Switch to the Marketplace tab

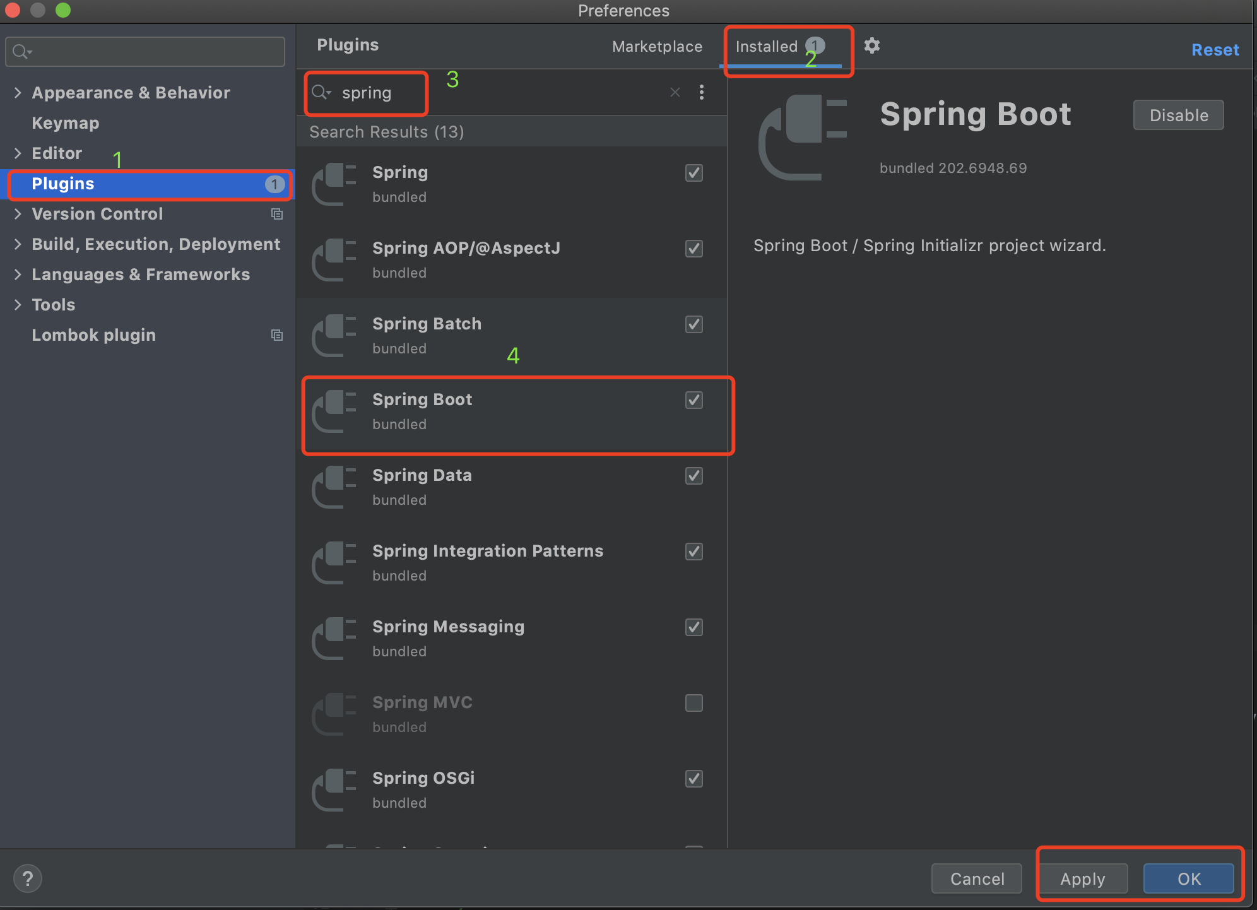pyautogui.click(x=656, y=45)
